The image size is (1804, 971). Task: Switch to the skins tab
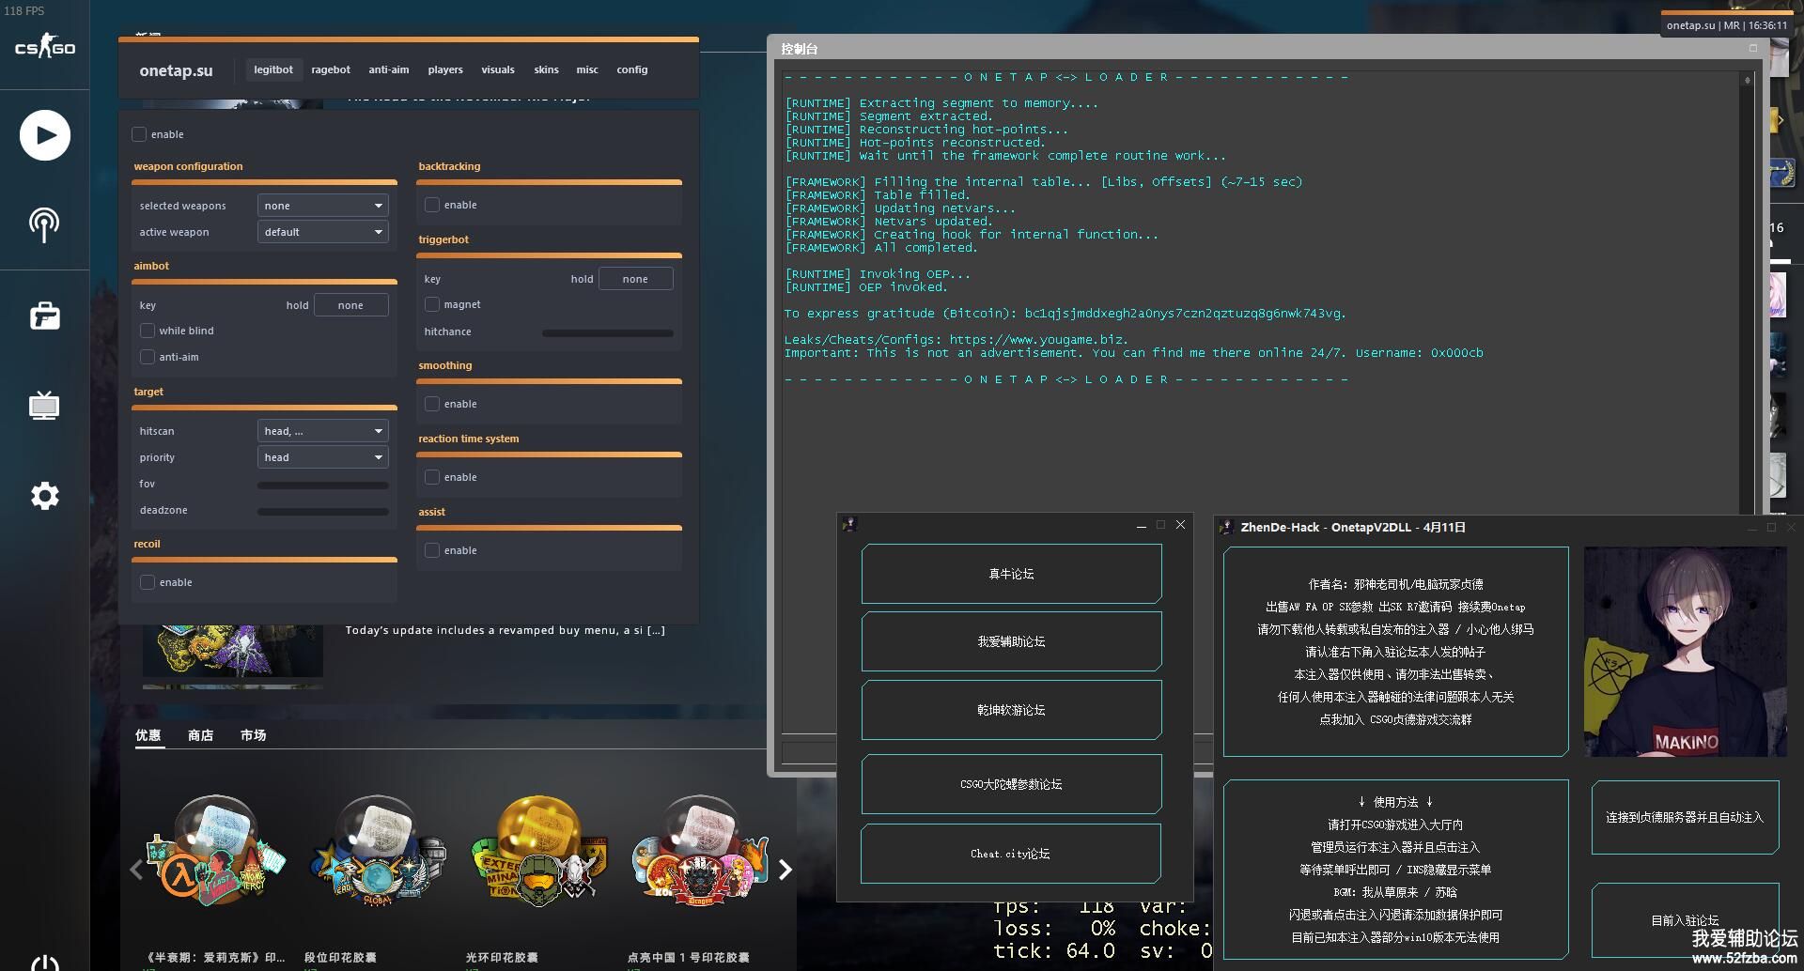click(546, 69)
